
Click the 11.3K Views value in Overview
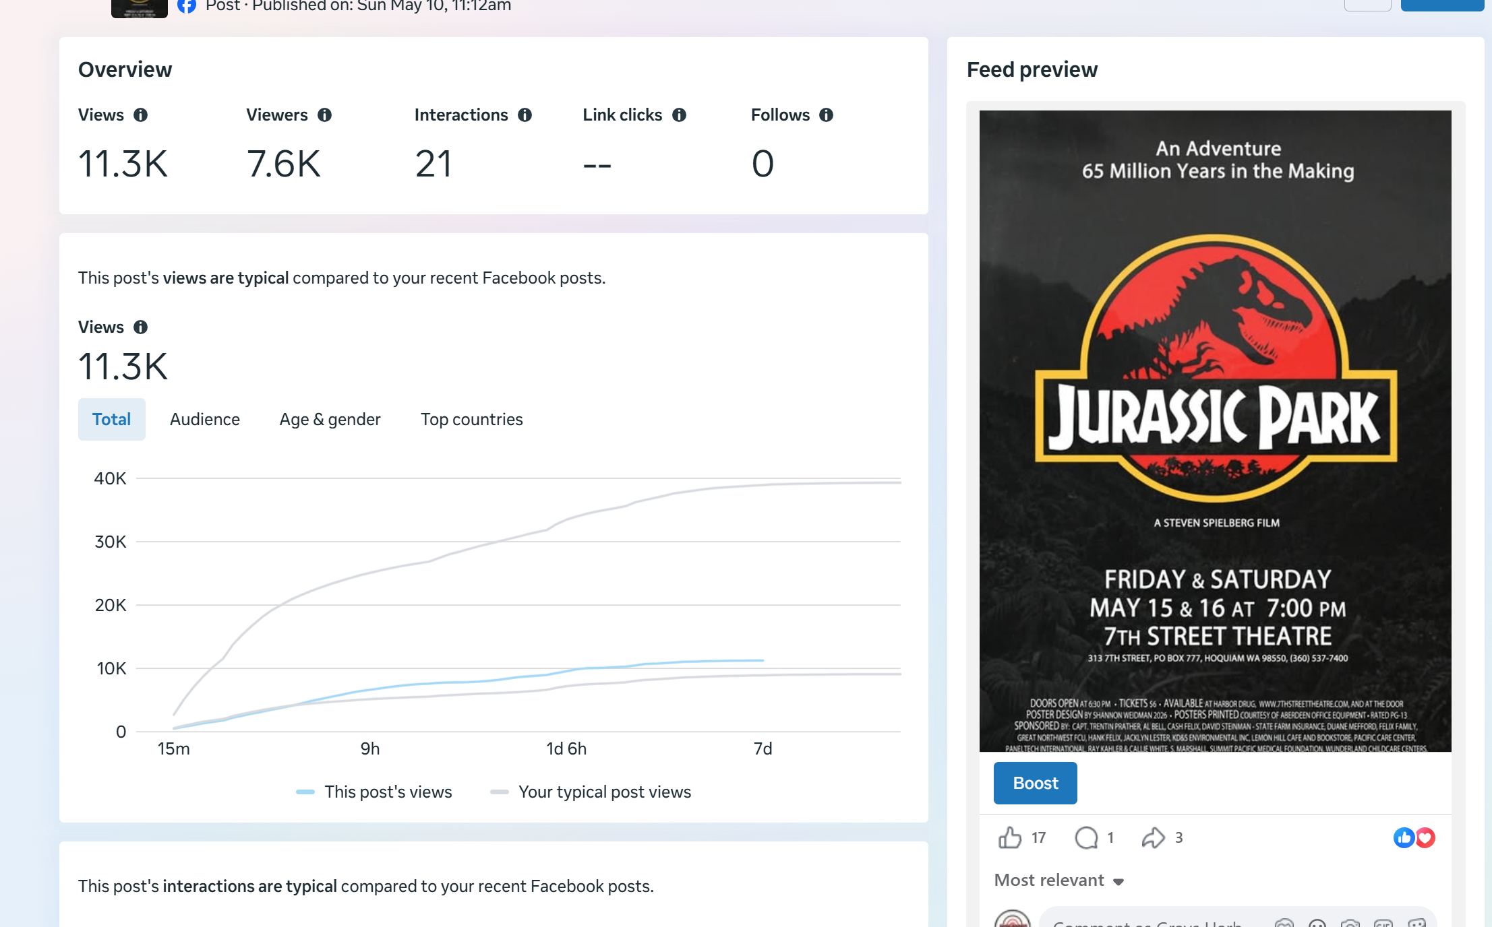pyautogui.click(x=123, y=164)
